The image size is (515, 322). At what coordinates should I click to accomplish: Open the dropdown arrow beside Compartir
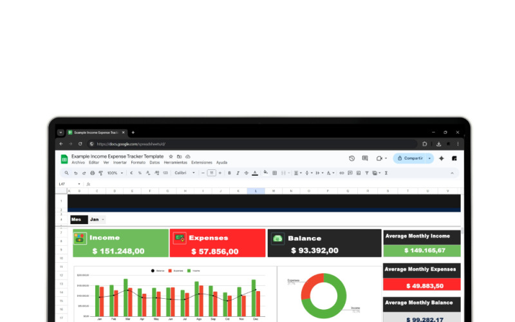(429, 158)
